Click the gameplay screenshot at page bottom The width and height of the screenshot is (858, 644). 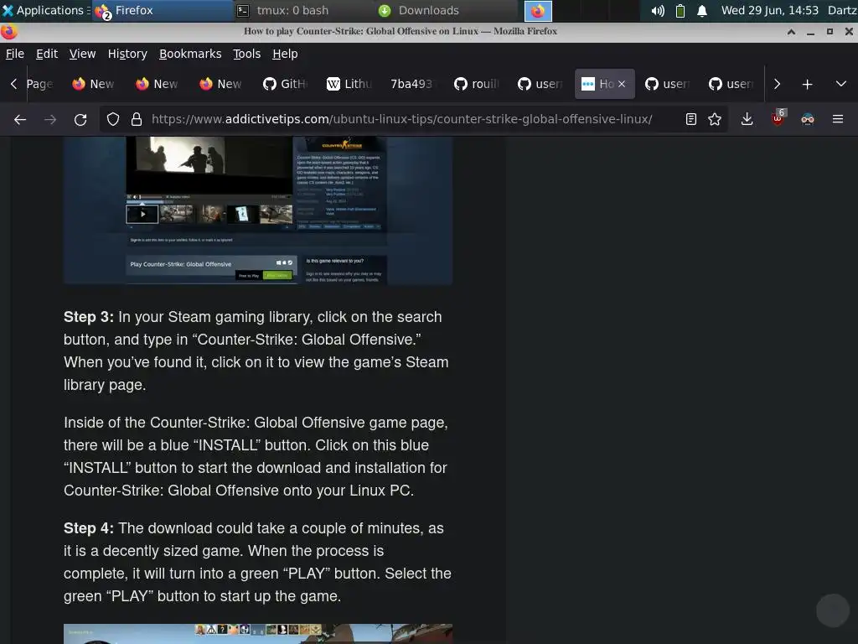tap(258, 634)
